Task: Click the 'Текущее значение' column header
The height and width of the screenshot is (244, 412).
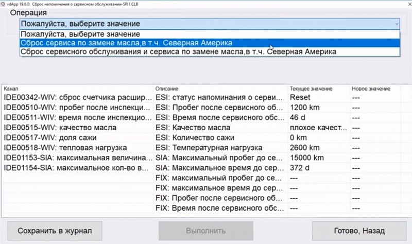Action: tap(318, 89)
